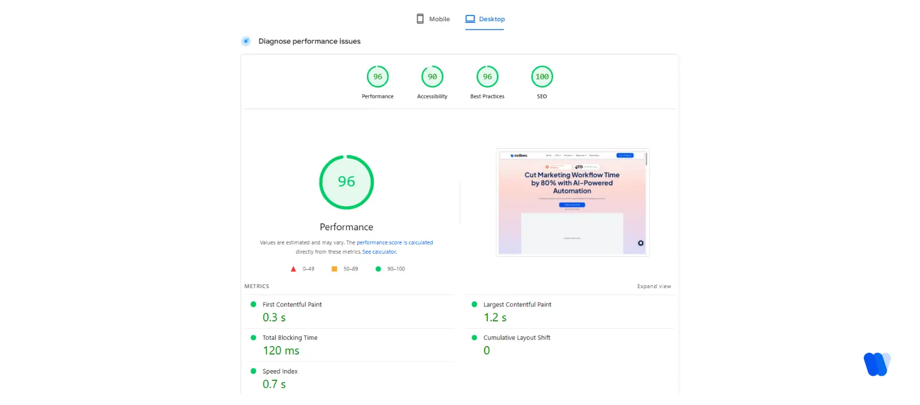Click the green dot beside Speed Index

253,371
